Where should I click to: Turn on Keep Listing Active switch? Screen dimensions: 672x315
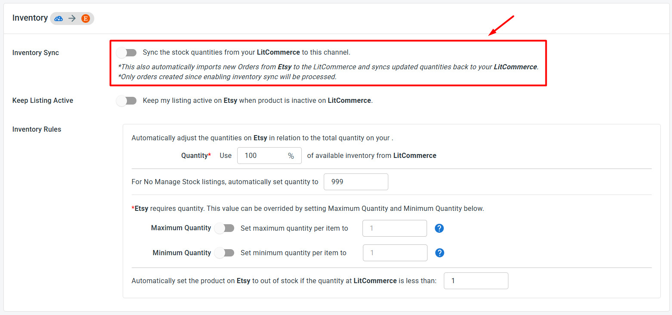pos(126,101)
